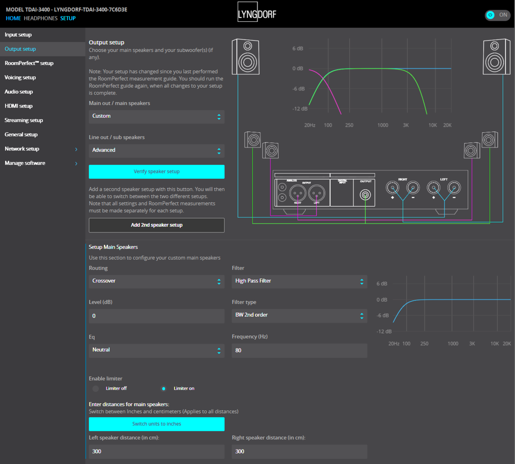
Task: Click the LEFT speaker negative terminal
Action: 454,188
